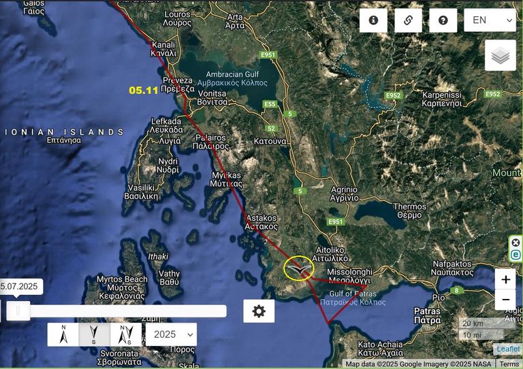Viewport: 523px width, 369px height.
Task: Click the bird marker in yellow circle
Action: point(299,269)
